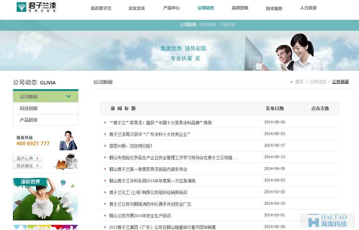Switch to 产品研发 in the teal sub-navigation bar
Image resolution: width=359 pixels, height=230 pixels.
tap(227, 25)
